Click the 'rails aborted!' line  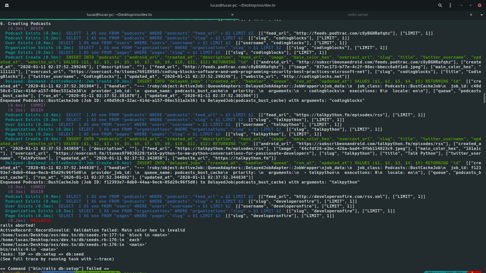[18, 225]
